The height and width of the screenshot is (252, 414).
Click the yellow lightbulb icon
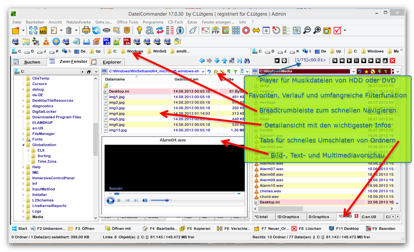pyautogui.click(x=140, y=31)
